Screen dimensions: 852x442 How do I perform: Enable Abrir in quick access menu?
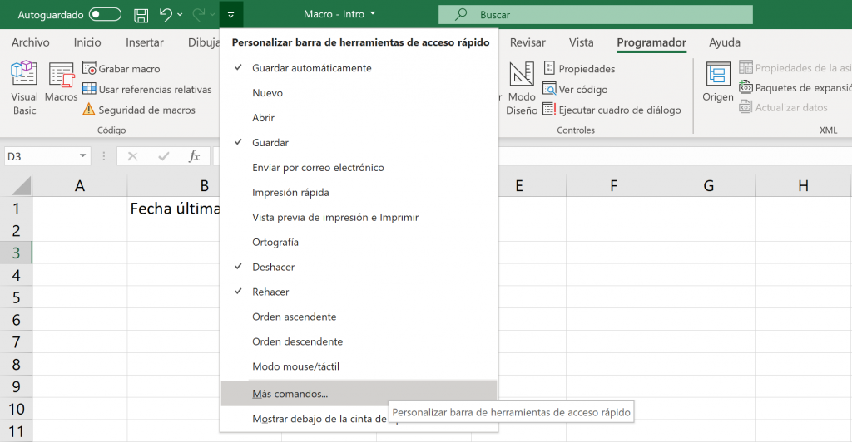tap(359, 118)
